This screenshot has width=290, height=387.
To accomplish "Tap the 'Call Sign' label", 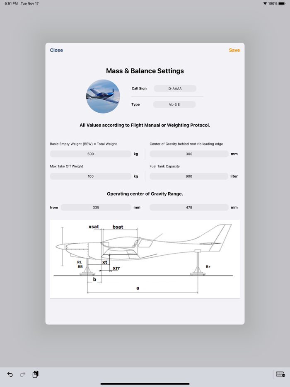I will (x=139, y=88).
